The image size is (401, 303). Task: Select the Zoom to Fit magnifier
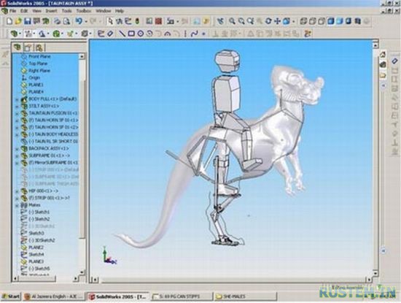pos(232,21)
